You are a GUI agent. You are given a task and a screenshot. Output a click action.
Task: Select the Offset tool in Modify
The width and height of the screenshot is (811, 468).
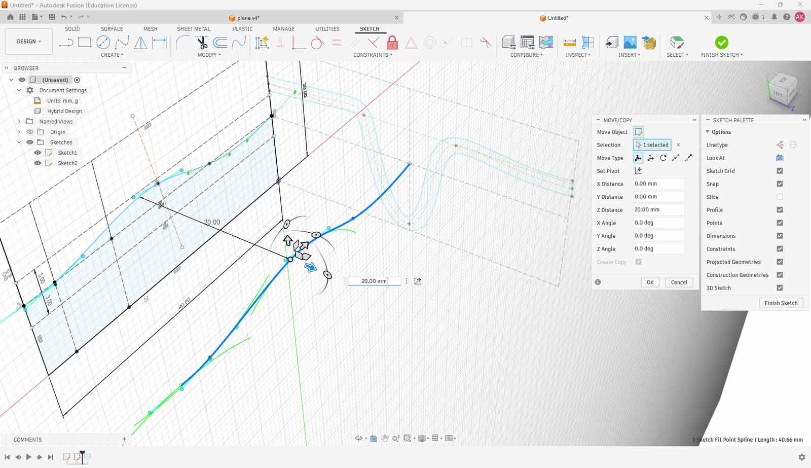220,43
